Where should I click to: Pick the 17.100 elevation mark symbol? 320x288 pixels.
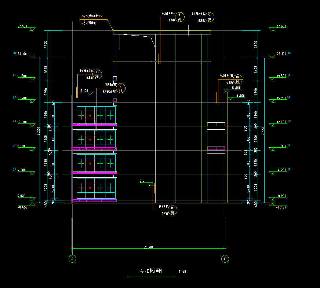click(76, 95)
